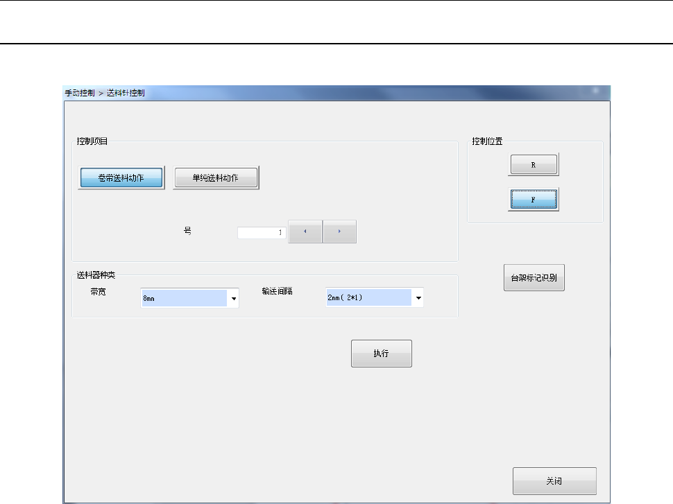Click the 2mm( 2*1) value field
Image resolution: width=673 pixels, height=504 pixels.
(368, 297)
